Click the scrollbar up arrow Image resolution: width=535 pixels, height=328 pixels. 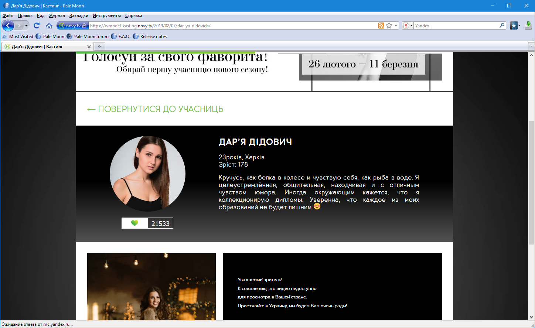point(532,55)
